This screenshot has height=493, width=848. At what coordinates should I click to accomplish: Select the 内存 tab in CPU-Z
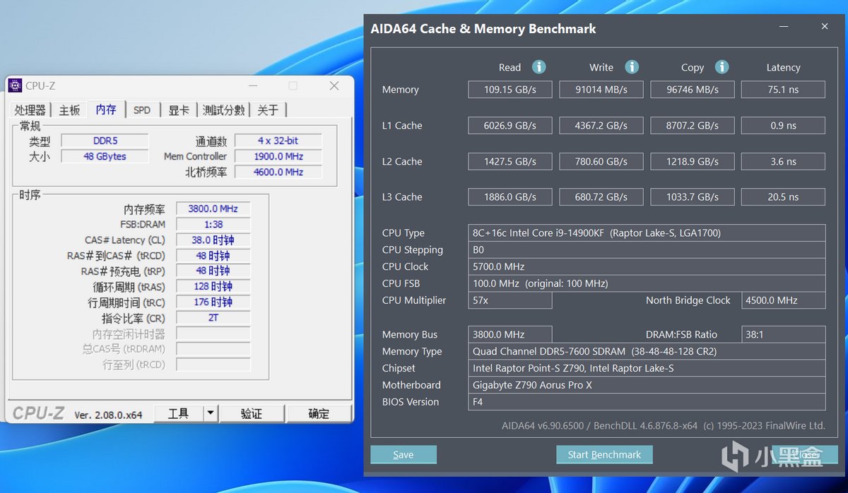pyautogui.click(x=106, y=109)
